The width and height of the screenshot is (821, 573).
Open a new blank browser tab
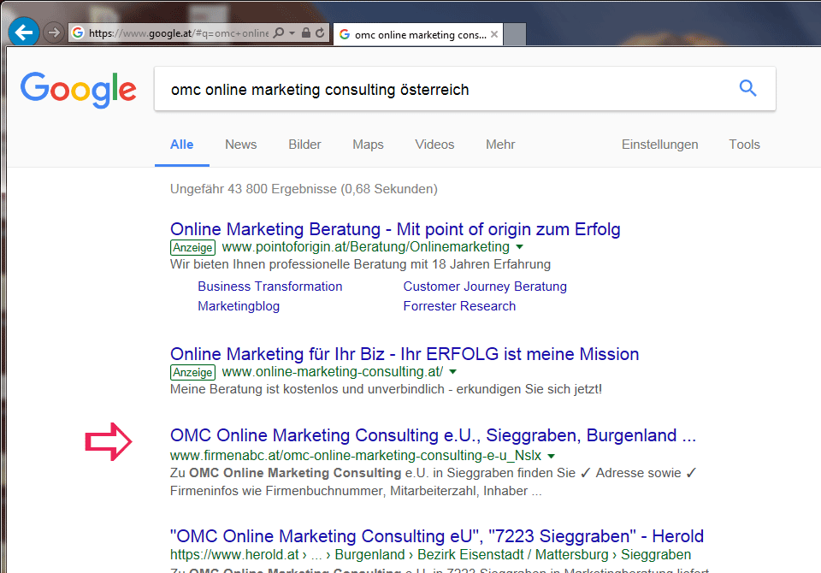(x=515, y=34)
